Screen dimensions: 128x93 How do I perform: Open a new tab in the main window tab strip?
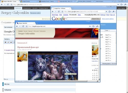click(x=115, y=1)
